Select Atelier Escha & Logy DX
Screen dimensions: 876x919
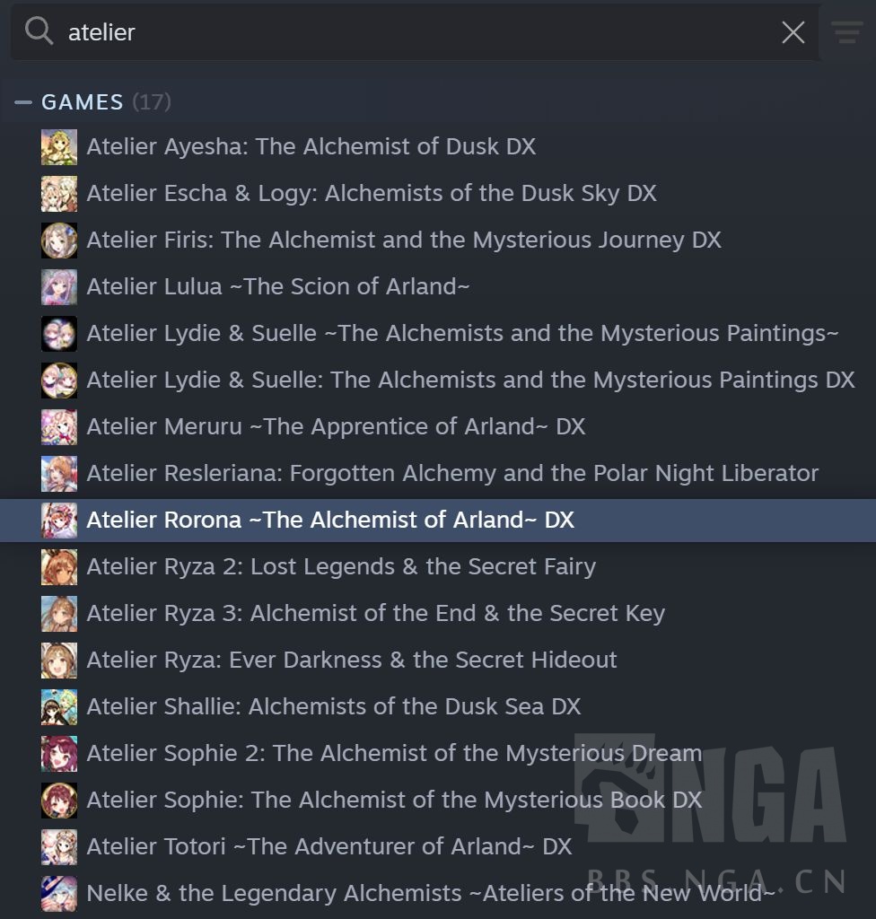coord(438,194)
